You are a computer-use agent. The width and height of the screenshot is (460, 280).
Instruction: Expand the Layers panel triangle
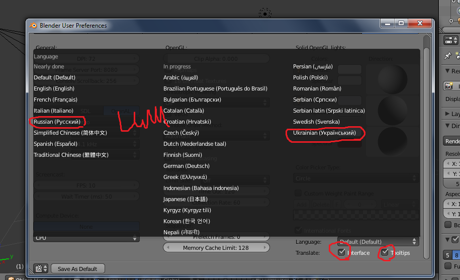tap(447, 114)
